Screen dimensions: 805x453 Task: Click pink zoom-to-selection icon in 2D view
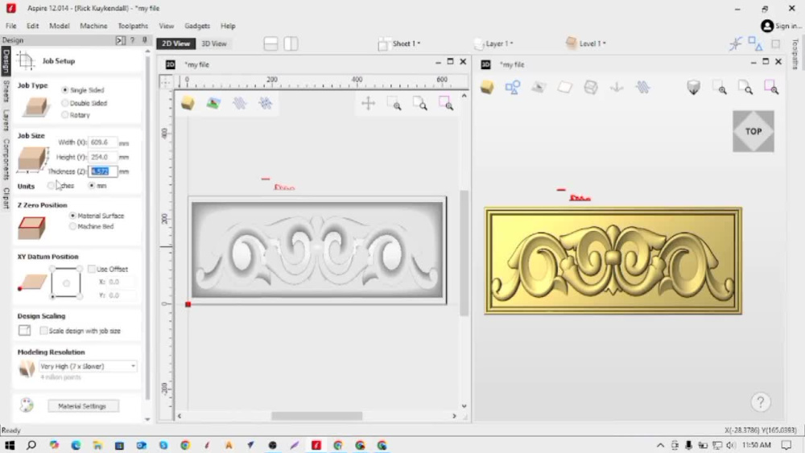click(x=446, y=104)
